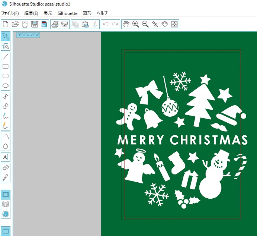The height and width of the screenshot is (236, 257).
Task: Open the ファイル(F) menu
Action: pyautogui.click(x=10, y=13)
